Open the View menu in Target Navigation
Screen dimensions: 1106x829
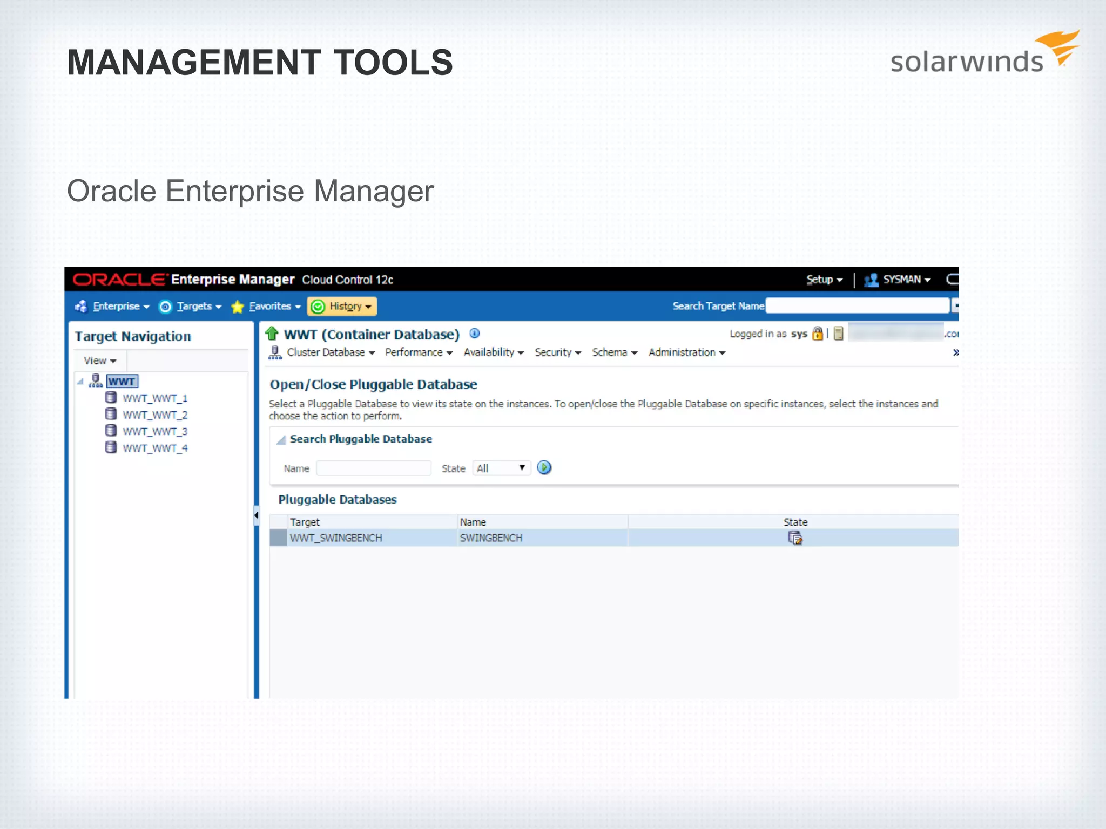pos(100,361)
